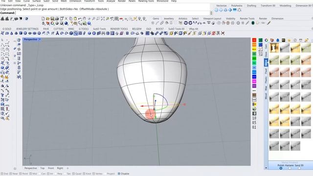
Task: Click the Open file folder icon
Action: [x=47, y=19]
